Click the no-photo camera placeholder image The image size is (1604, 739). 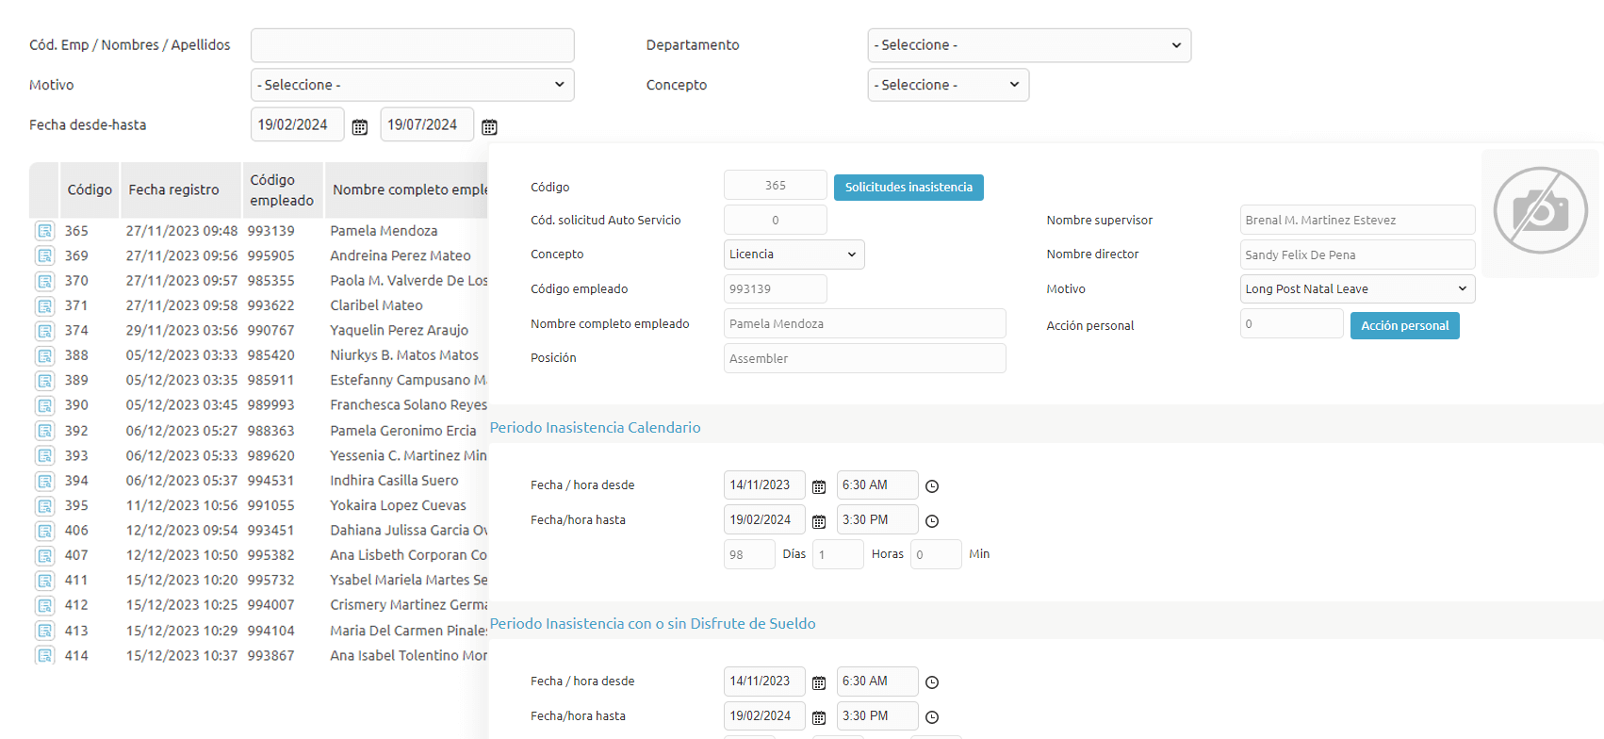[x=1540, y=210]
